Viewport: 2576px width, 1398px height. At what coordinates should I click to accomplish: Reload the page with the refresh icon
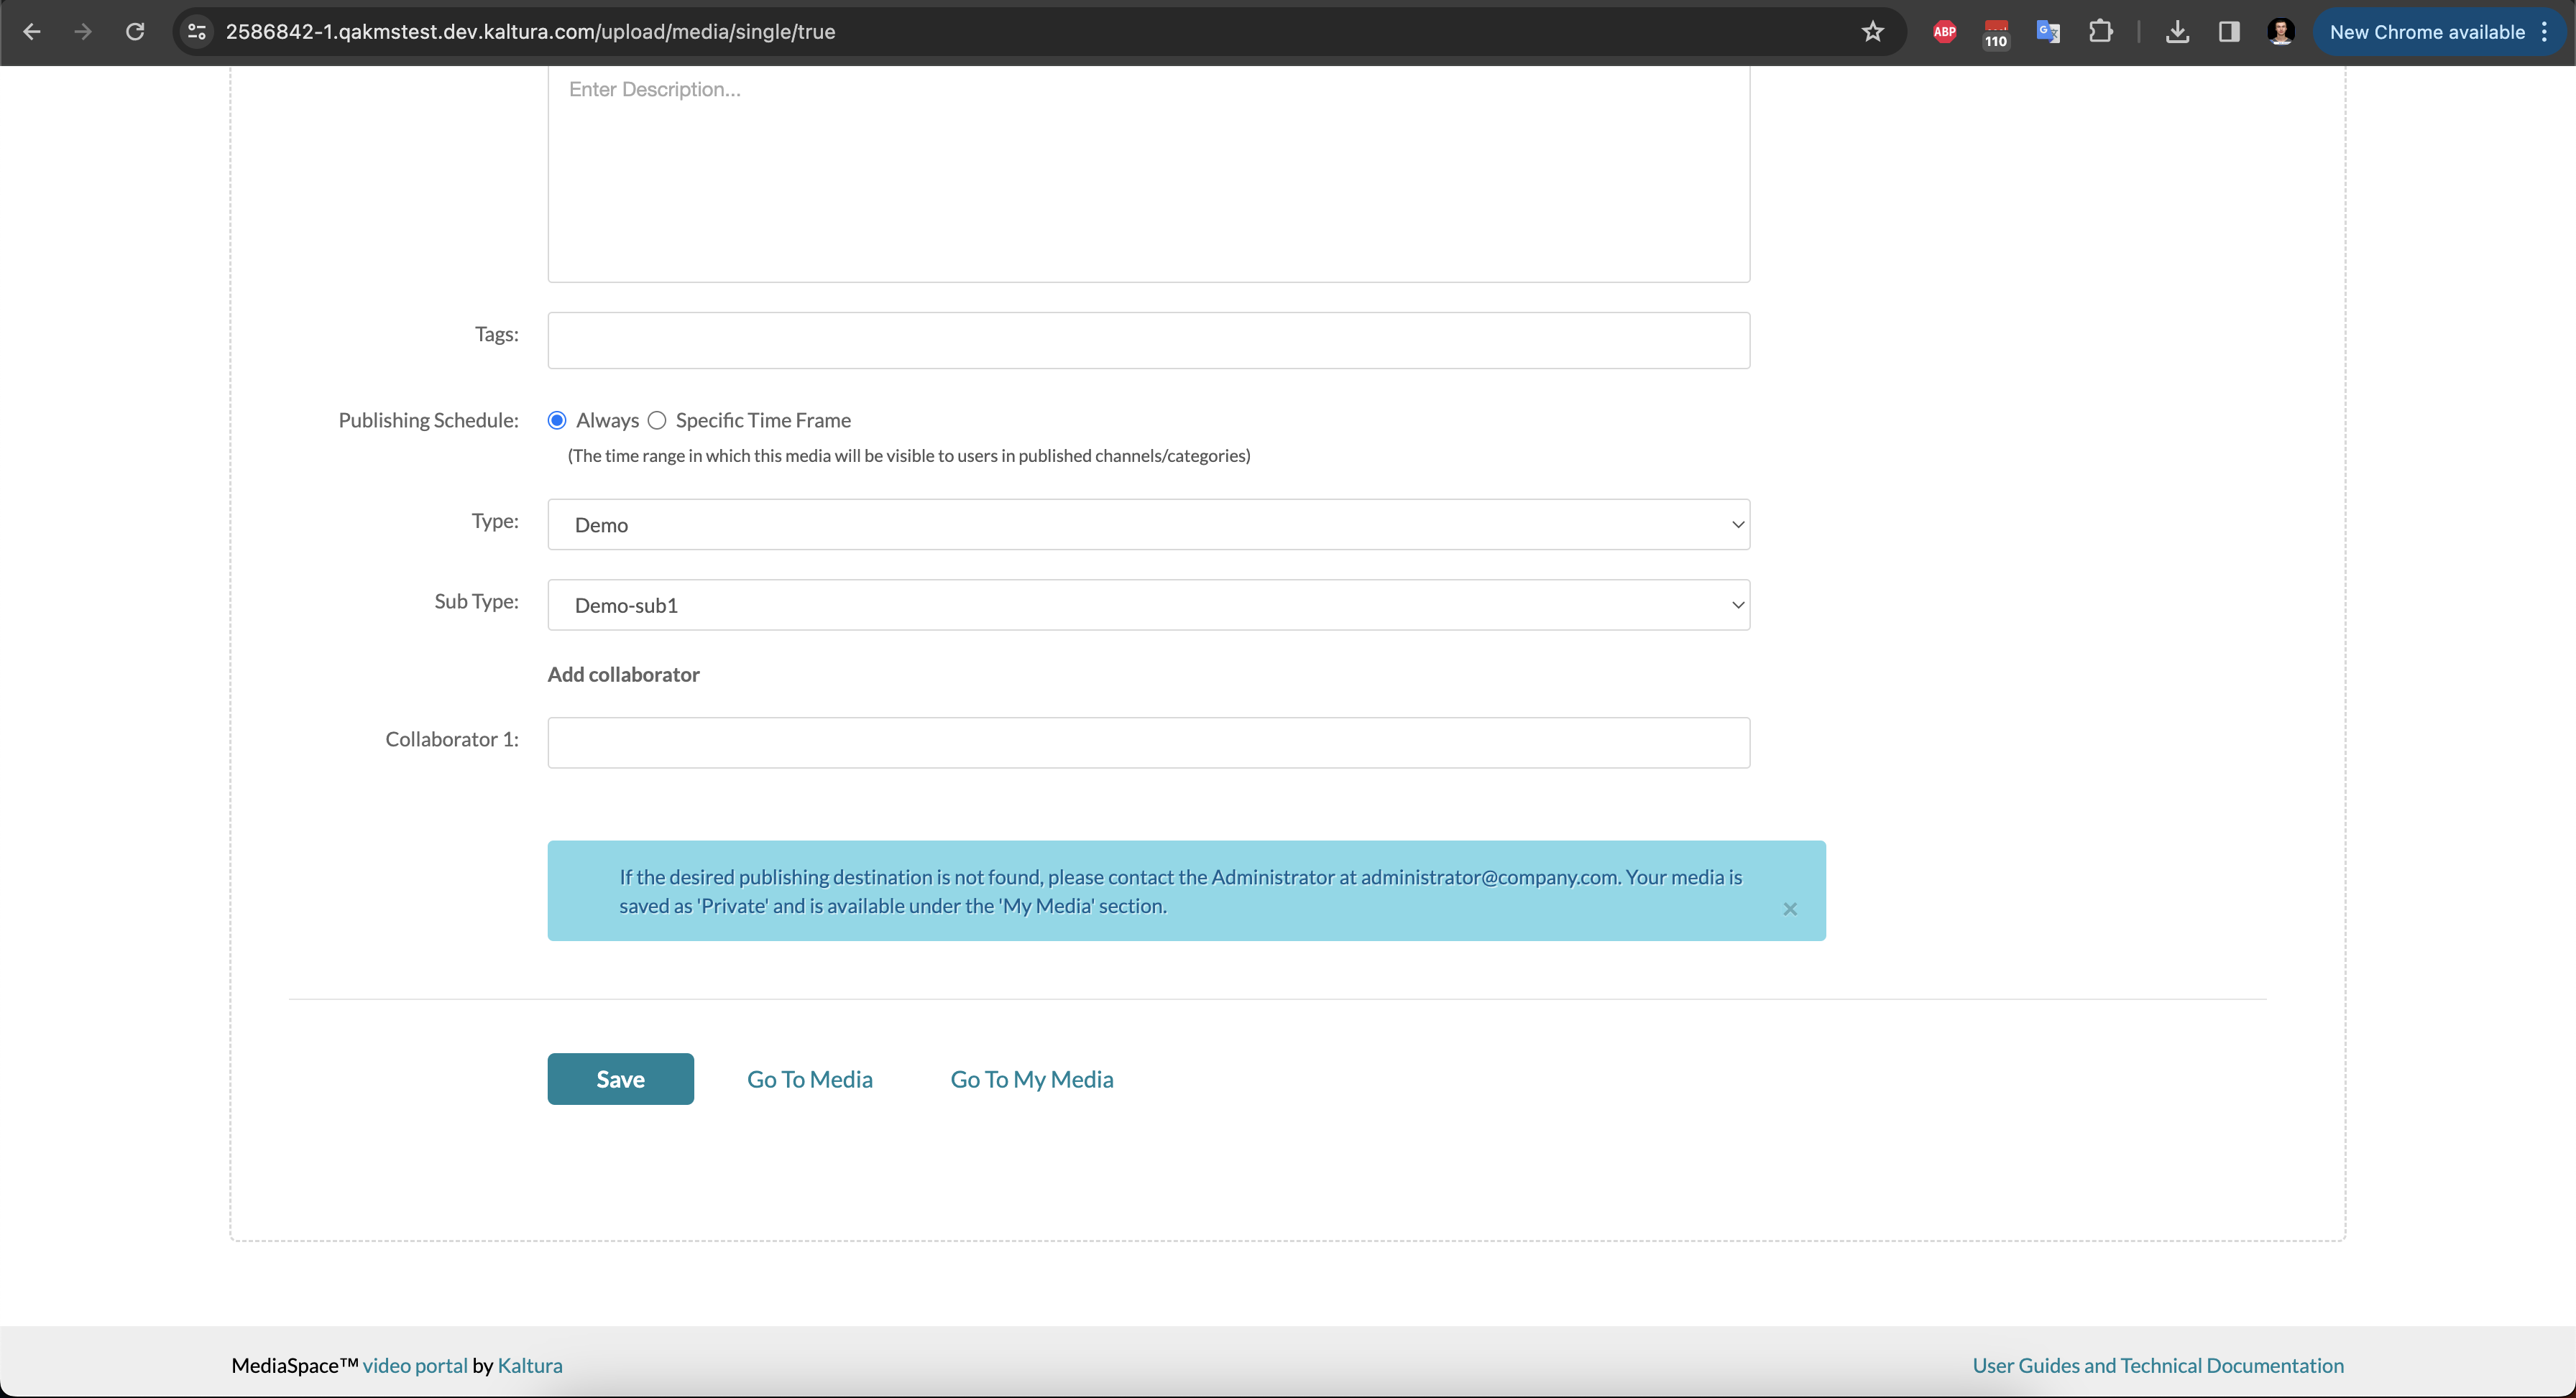tap(135, 32)
